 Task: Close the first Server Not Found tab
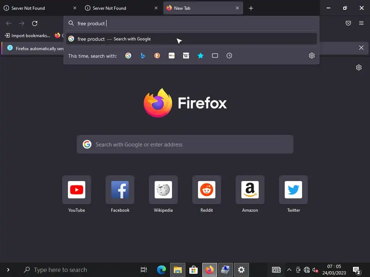pyautogui.click(x=75, y=8)
